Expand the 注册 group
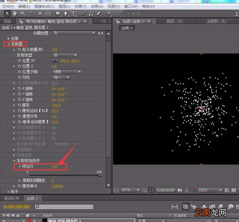Image resolution: width=239 pixels, height=222 pixels. (9, 39)
